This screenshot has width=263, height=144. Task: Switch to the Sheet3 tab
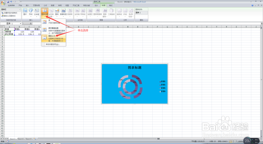[x=28, y=139]
